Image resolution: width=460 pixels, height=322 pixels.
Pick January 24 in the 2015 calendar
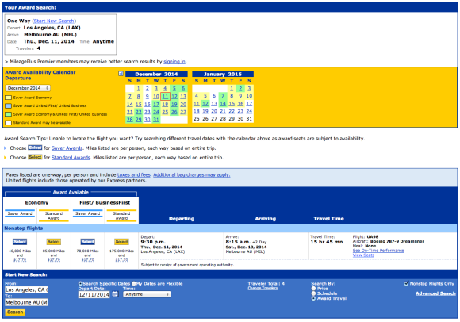[249, 111]
